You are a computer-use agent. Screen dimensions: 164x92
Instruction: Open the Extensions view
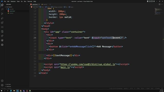coord(2,23)
